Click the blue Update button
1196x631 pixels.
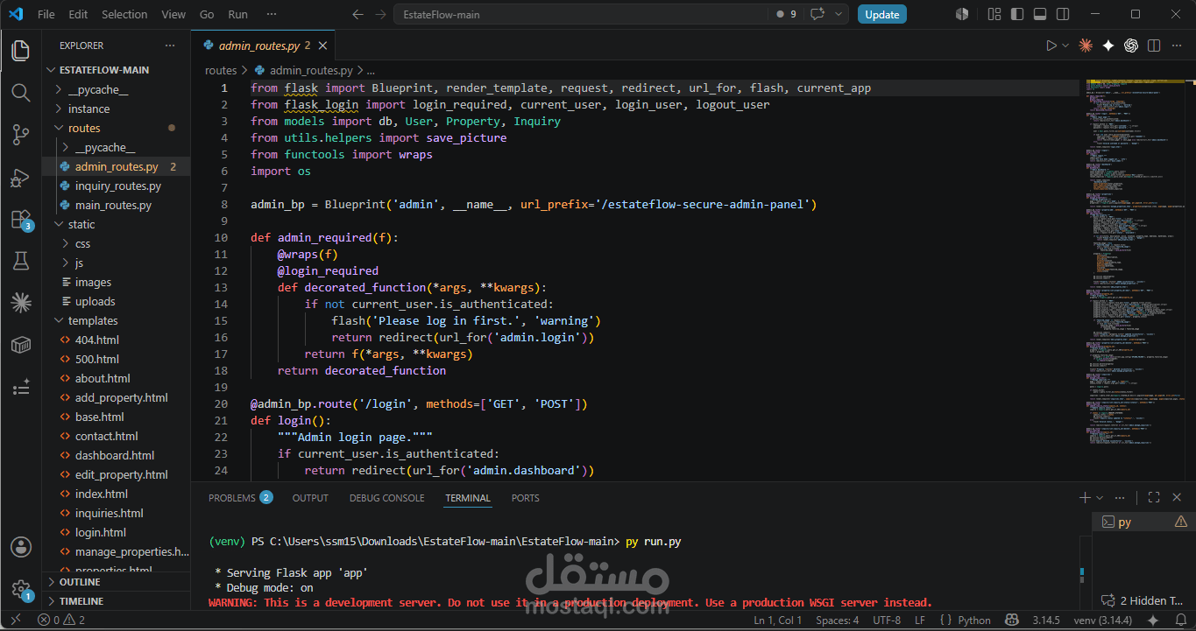click(882, 14)
